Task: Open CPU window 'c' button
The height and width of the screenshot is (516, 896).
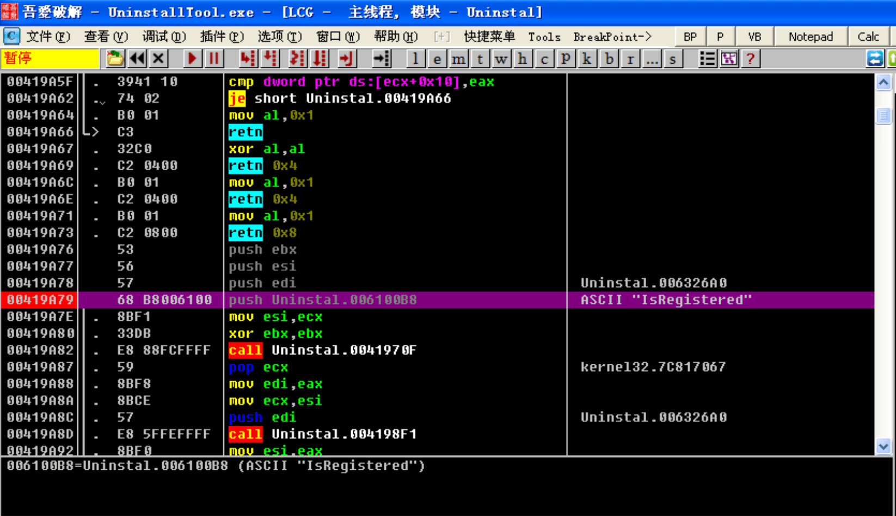Action: (544, 58)
